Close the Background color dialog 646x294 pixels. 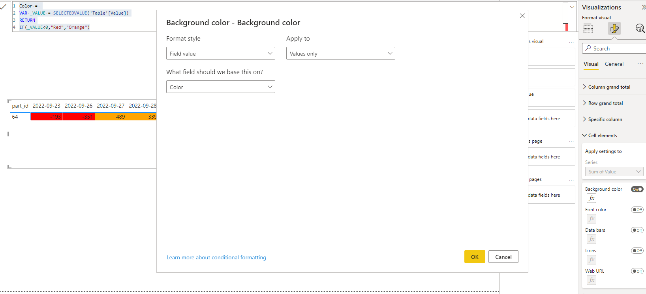tap(522, 16)
